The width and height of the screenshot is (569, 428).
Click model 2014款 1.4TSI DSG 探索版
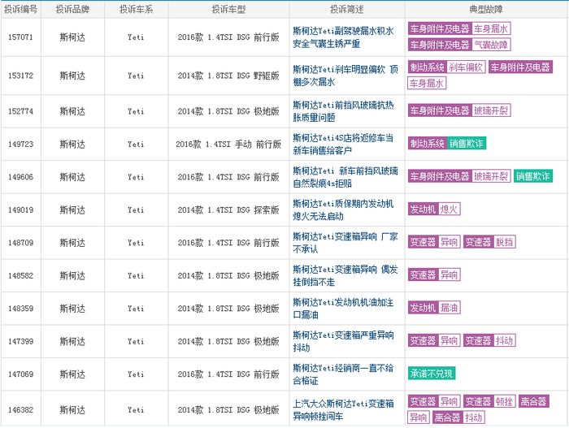(228, 210)
